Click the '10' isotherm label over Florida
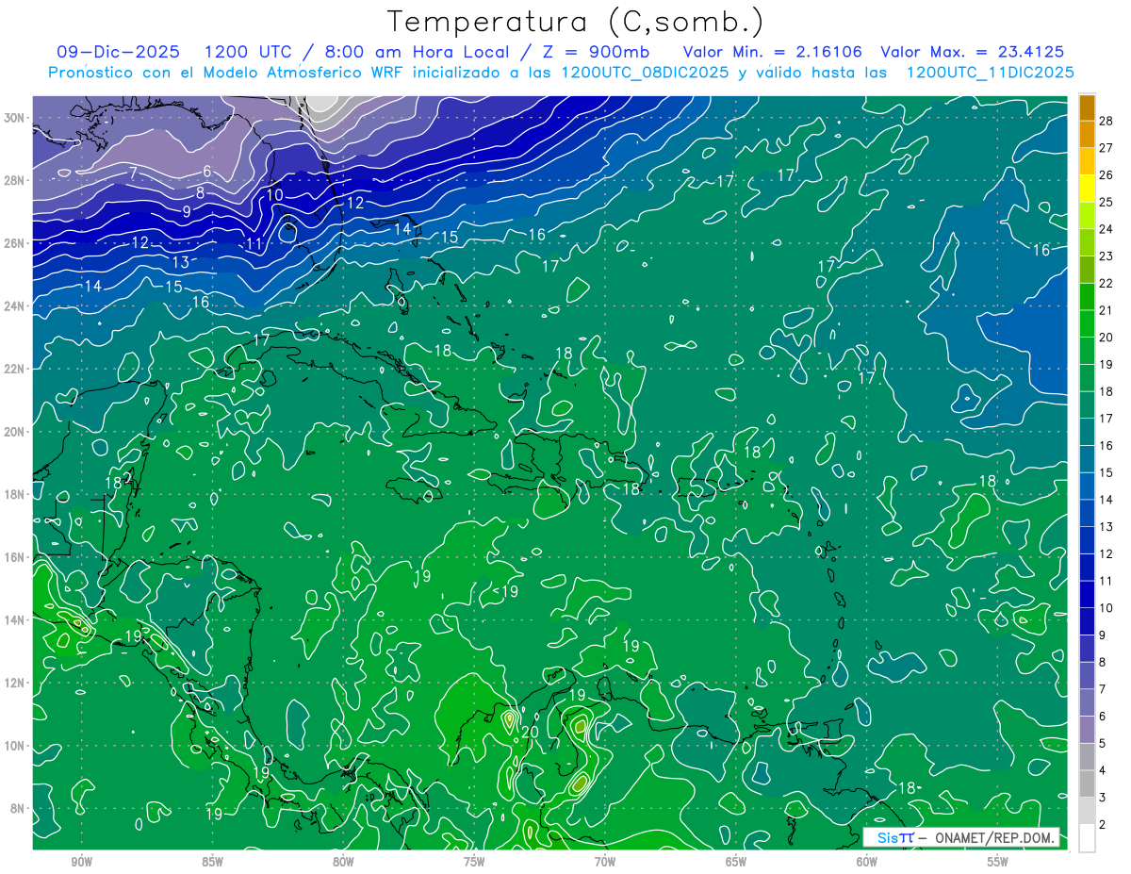 click(x=274, y=195)
